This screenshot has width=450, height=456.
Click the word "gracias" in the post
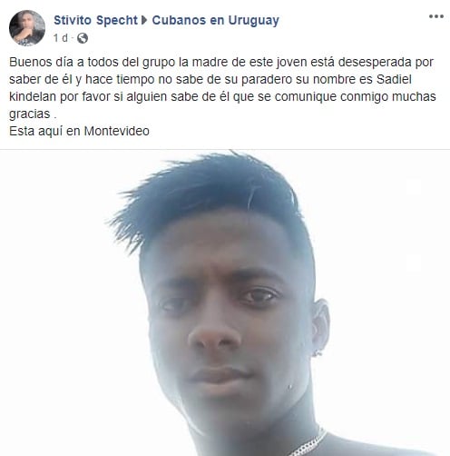tap(30, 114)
